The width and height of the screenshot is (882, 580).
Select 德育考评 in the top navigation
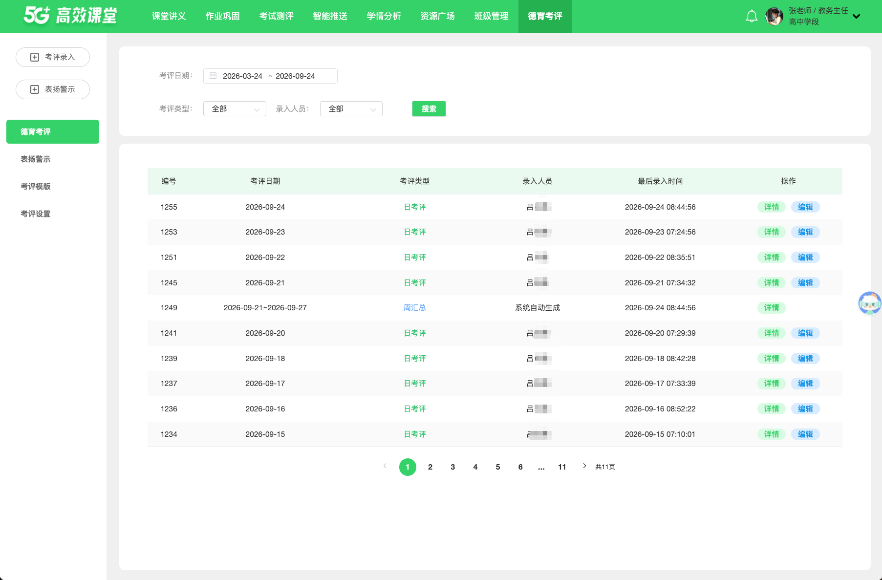545,16
